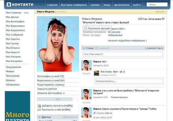The image size is (173, 121).
Task: Click the Поиск search field
Action: pos(157,5)
